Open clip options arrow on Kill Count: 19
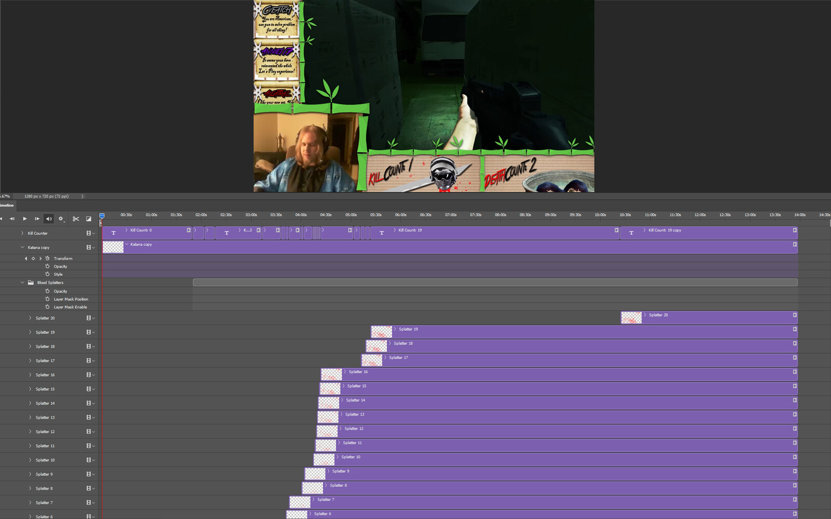The image size is (831, 519). (x=616, y=230)
